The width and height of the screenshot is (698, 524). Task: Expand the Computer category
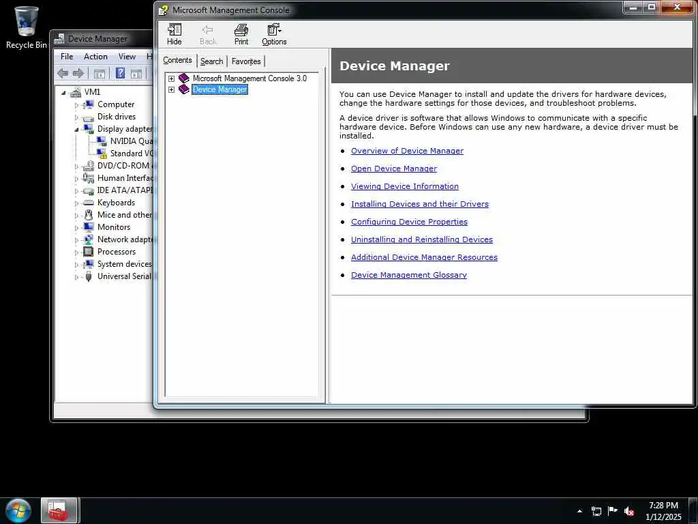click(76, 105)
